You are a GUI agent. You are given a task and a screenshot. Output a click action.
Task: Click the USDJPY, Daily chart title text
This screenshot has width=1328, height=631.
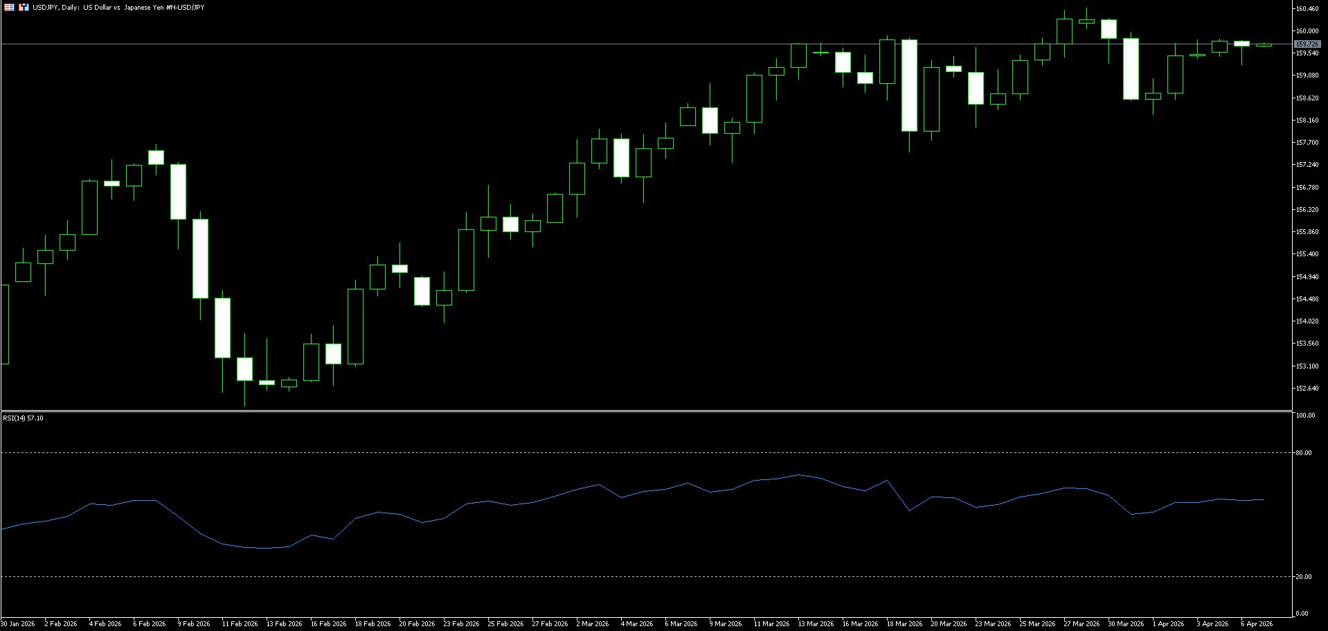[118, 8]
